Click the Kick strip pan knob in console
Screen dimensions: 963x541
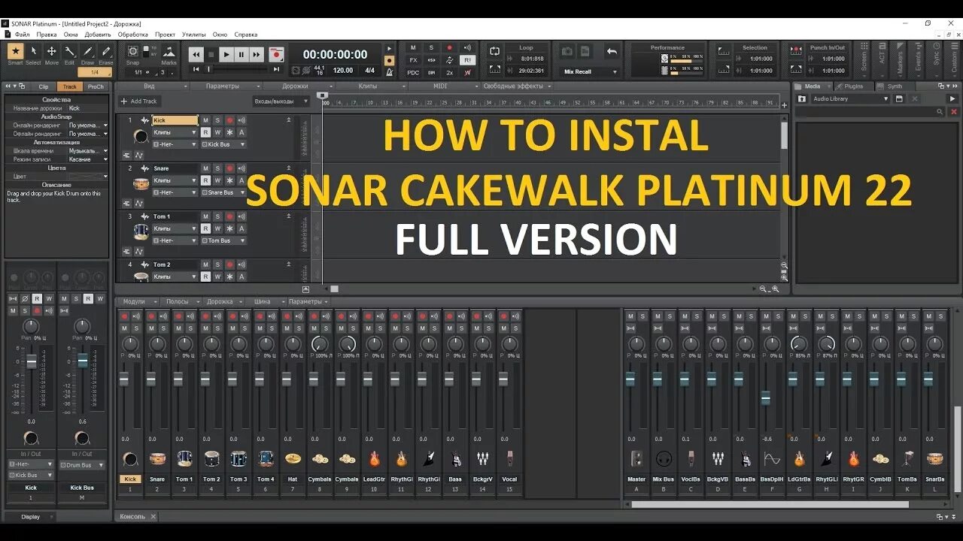click(x=129, y=344)
